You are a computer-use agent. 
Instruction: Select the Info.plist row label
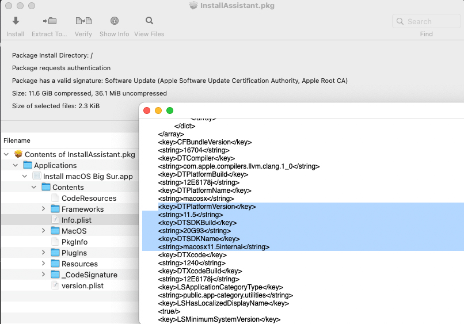pyautogui.click(x=77, y=220)
